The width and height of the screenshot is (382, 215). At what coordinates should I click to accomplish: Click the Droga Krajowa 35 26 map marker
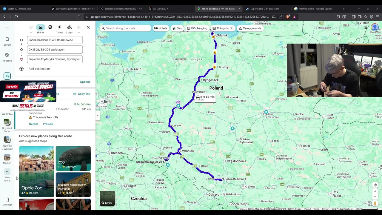[x=164, y=162]
